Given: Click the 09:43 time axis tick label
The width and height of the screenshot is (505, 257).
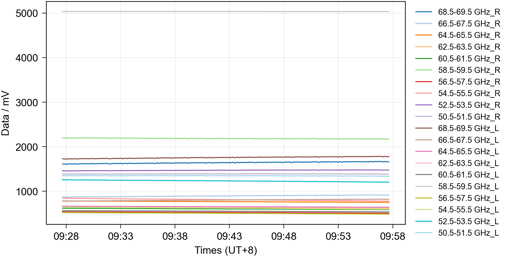Looking at the screenshot, I should (229, 236).
